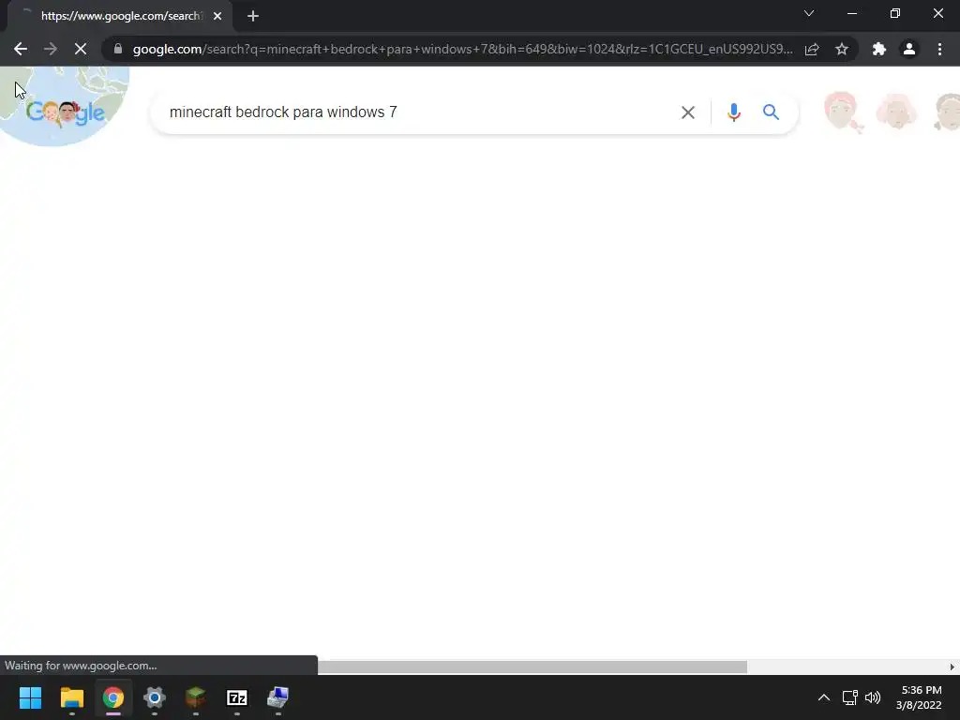960x720 pixels.
Task: Stop page loading with the X button
Action: (81, 49)
